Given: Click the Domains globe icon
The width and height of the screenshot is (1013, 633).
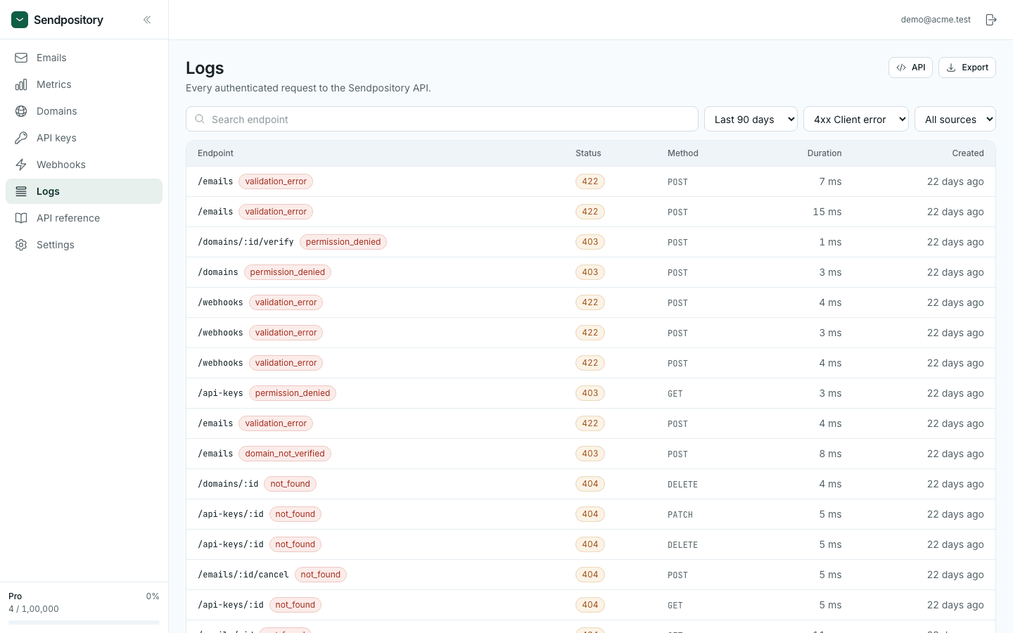Looking at the screenshot, I should click(x=21, y=111).
